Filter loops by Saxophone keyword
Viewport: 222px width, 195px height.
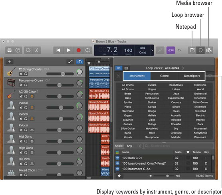tap(152, 137)
